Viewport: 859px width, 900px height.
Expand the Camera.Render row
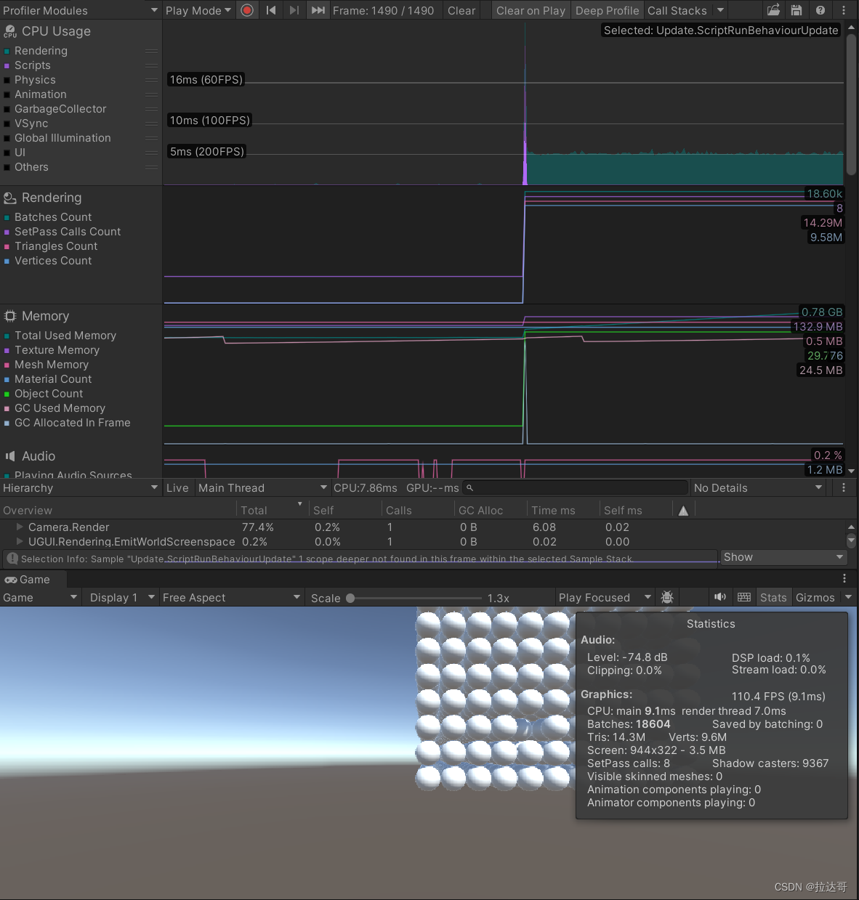[20, 527]
